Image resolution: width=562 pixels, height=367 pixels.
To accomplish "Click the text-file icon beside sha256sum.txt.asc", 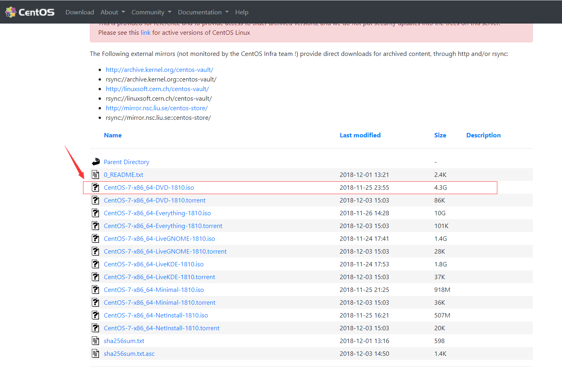I will coord(95,353).
